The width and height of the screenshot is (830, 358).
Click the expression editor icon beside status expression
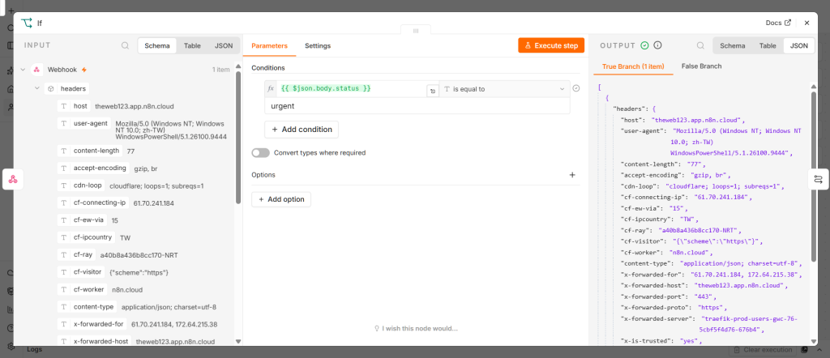(433, 91)
